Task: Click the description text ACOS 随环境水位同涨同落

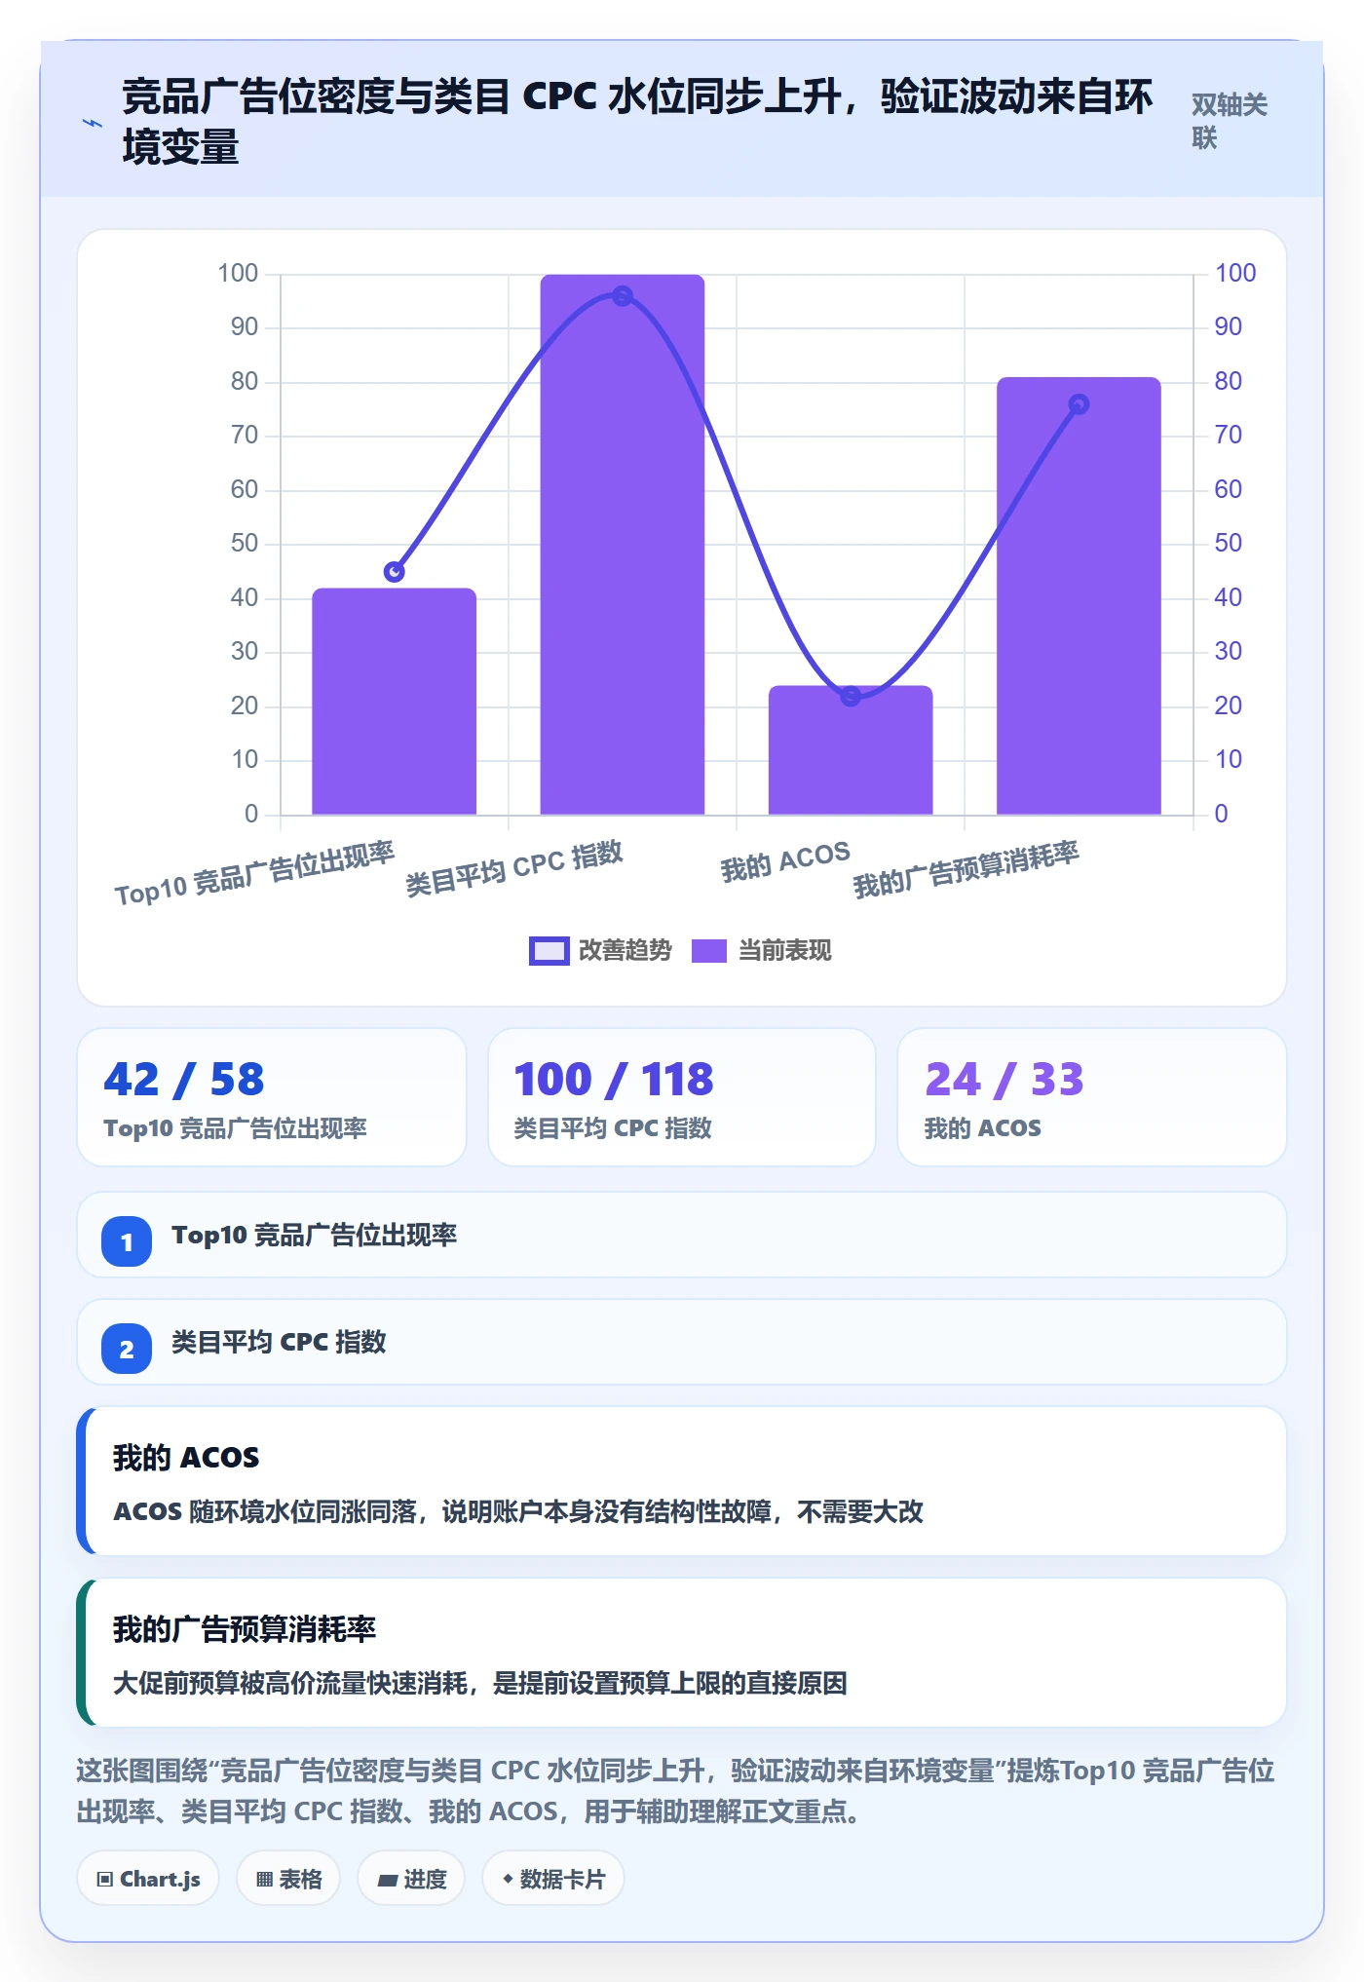Action: click(x=518, y=1511)
